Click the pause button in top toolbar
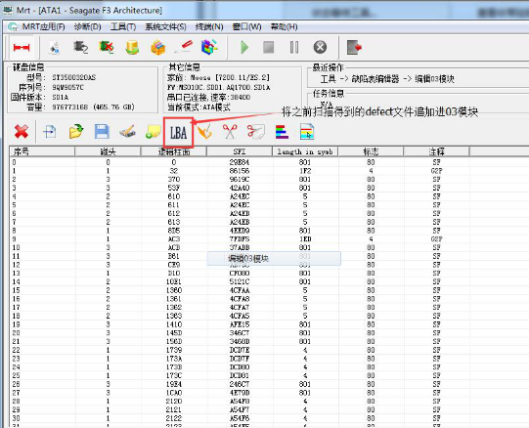The height and width of the screenshot is (428, 529). [x=294, y=48]
